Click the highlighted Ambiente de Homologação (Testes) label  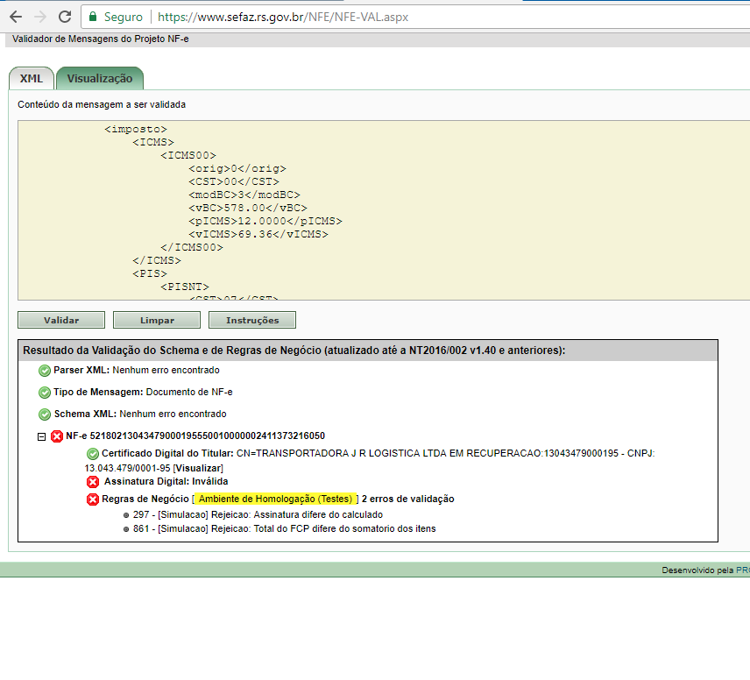point(275,499)
